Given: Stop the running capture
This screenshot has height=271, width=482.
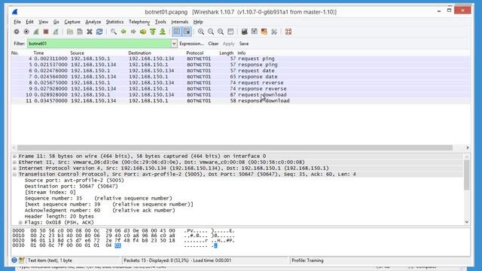Looking at the screenshot, I should [x=46, y=32].
